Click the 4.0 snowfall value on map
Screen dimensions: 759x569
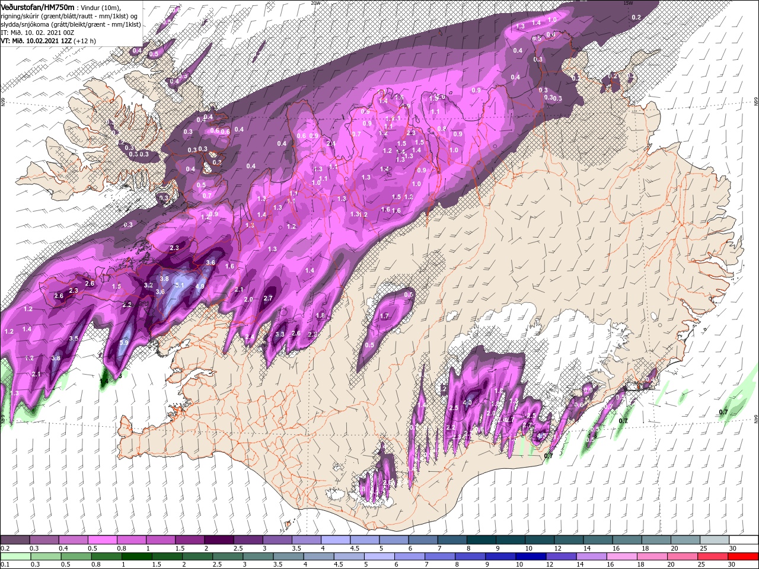point(467,402)
